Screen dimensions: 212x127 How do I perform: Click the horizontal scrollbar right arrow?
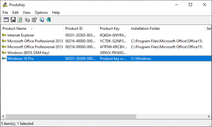[209, 116]
